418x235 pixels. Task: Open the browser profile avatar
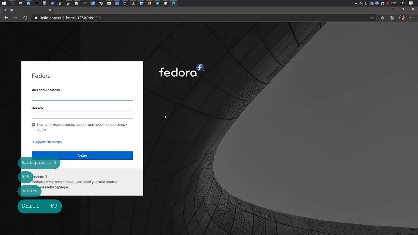402,18
